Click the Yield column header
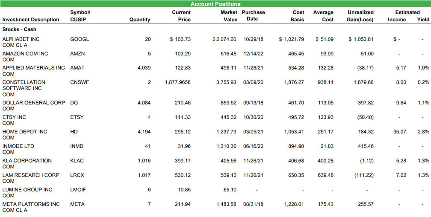 [x=423, y=20]
